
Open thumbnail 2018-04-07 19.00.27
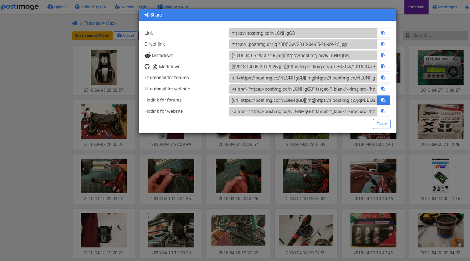point(441,68)
